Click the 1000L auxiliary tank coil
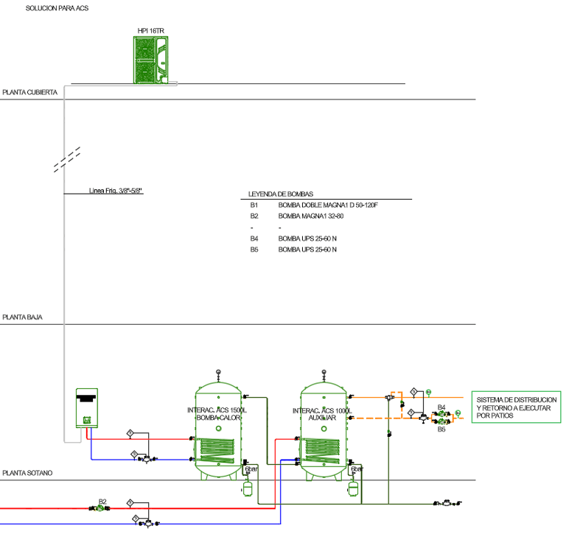566x540 pixels. (322, 451)
